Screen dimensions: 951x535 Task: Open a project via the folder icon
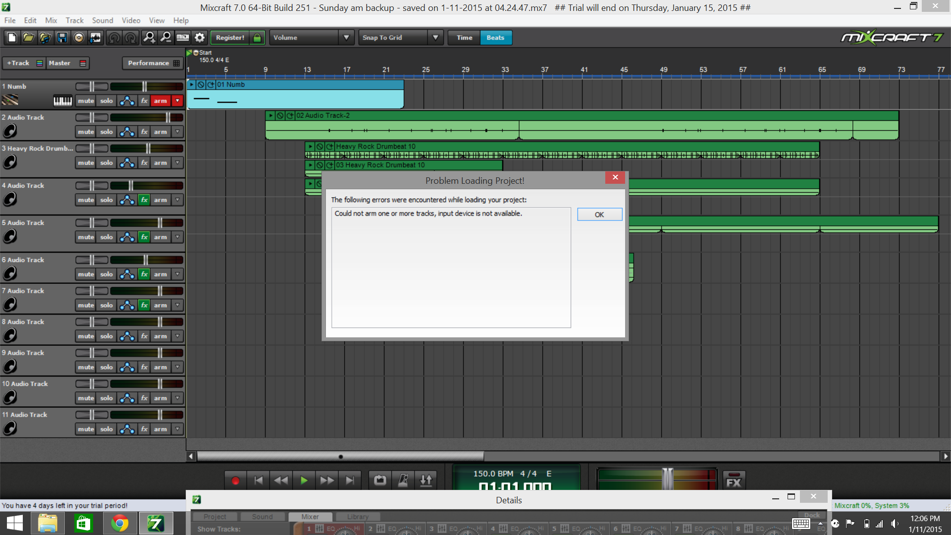pyautogui.click(x=28, y=38)
